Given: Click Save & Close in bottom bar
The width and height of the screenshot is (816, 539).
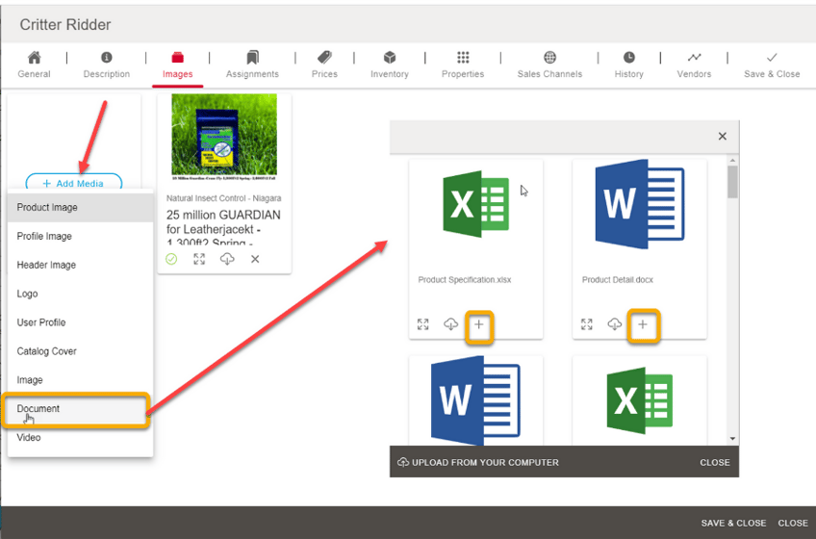Looking at the screenshot, I should pos(733,523).
